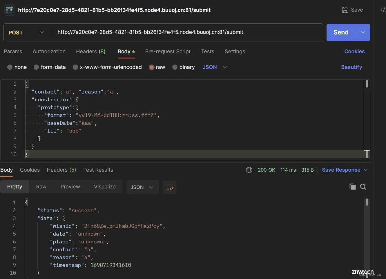This screenshot has width=386, height=279.
Task: Click the 114 ms response time
Action: (x=288, y=170)
